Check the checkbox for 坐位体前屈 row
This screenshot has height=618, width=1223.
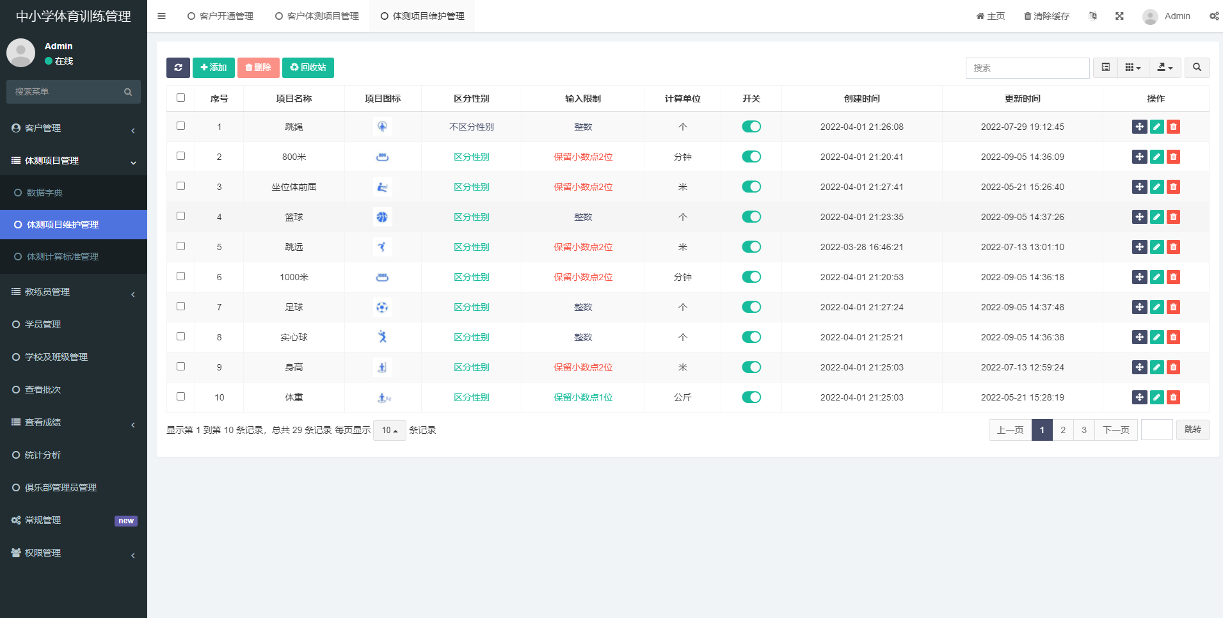[x=180, y=186]
